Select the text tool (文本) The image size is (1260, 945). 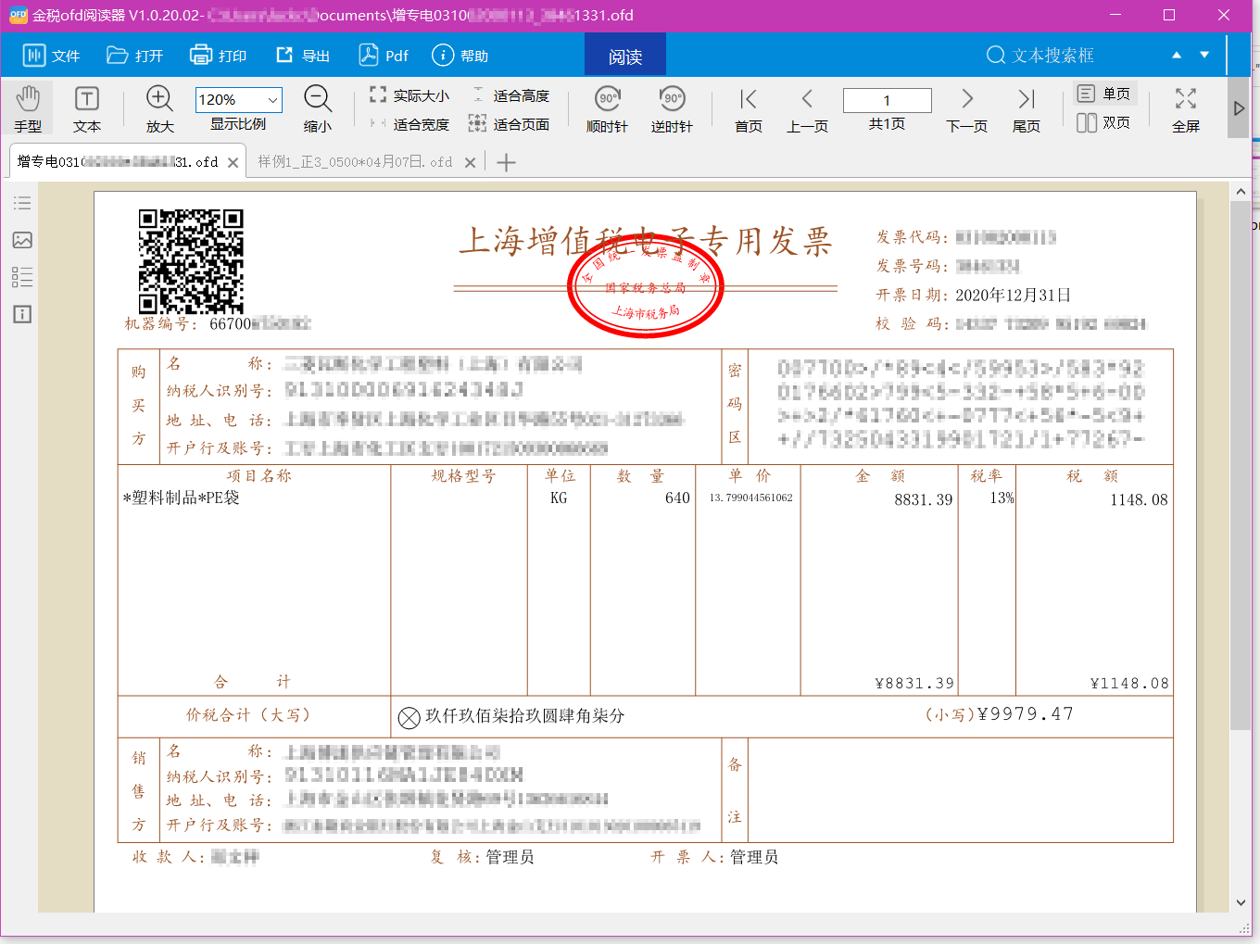coord(86,108)
